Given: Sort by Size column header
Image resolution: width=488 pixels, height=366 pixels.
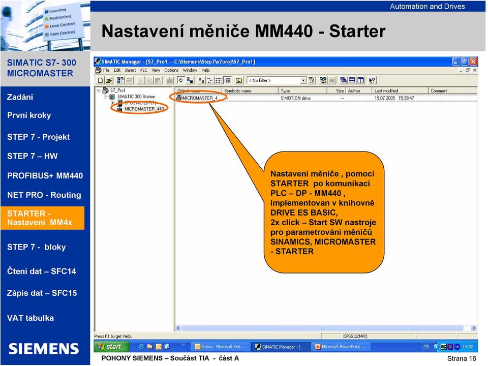Looking at the screenshot, I should 337,91.
